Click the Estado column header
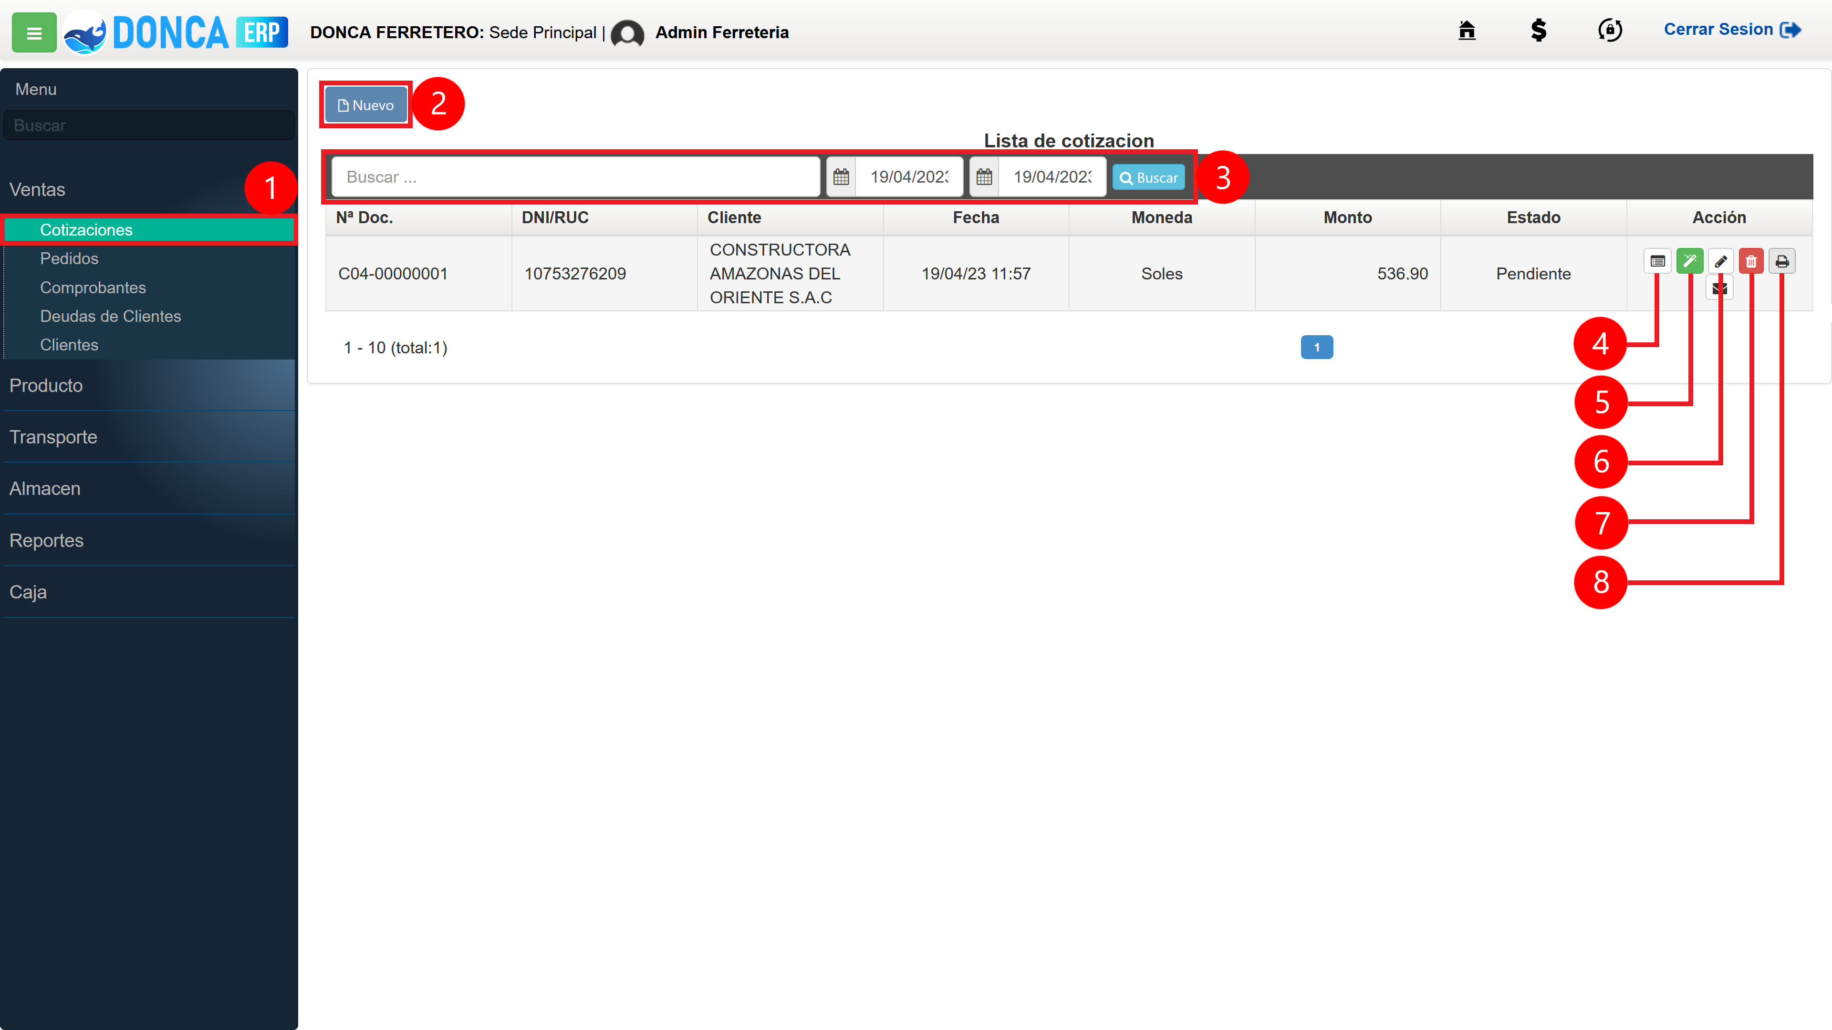The width and height of the screenshot is (1832, 1030). tap(1533, 217)
